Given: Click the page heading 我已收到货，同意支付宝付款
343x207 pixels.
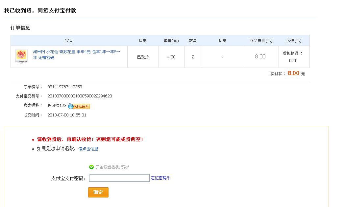Looking at the screenshot, I should (40, 10).
